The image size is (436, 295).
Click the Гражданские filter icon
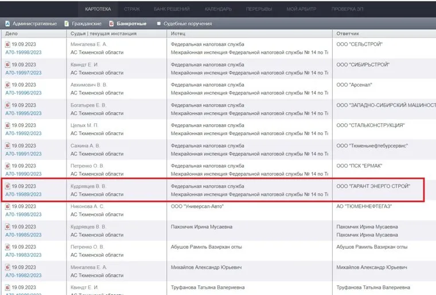[x=67, y=23]
